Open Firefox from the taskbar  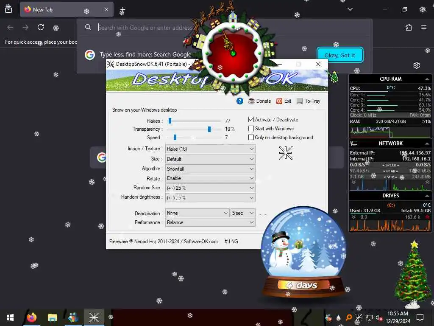click(31, 318)
